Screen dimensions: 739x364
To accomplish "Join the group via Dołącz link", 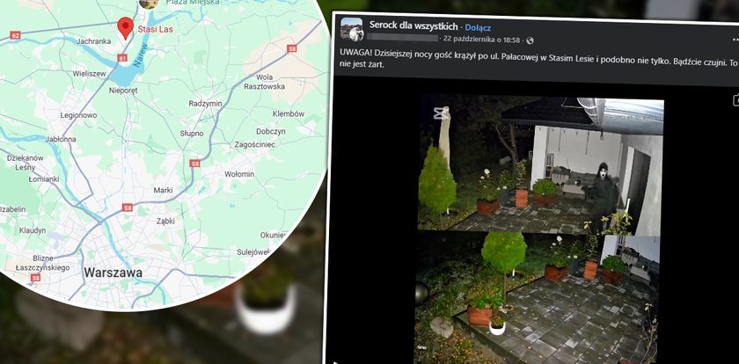I will pyautogui.click(x=478, y=28).
